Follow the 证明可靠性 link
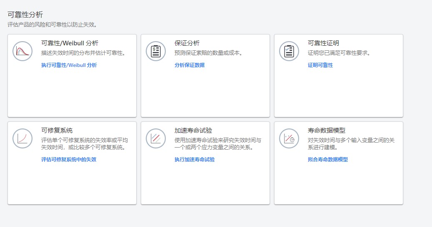The width and height of the screenshot is (432, 227). (x=320, y=65)
